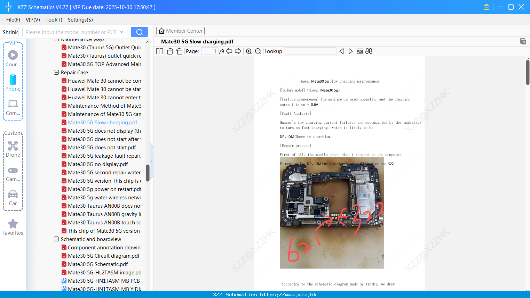Image resolution: width=530 pixels, height=298 pixels.
Task: Collapse the Repair Case group
Action: [56, 73]
